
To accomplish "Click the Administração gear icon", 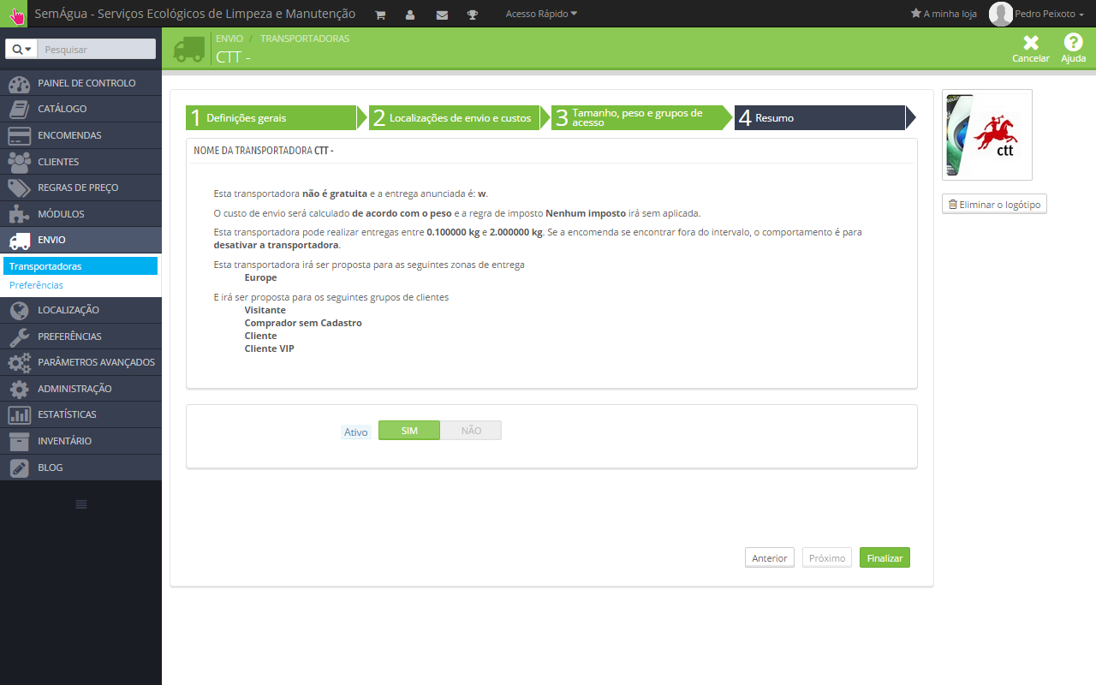I will [19, 389].
